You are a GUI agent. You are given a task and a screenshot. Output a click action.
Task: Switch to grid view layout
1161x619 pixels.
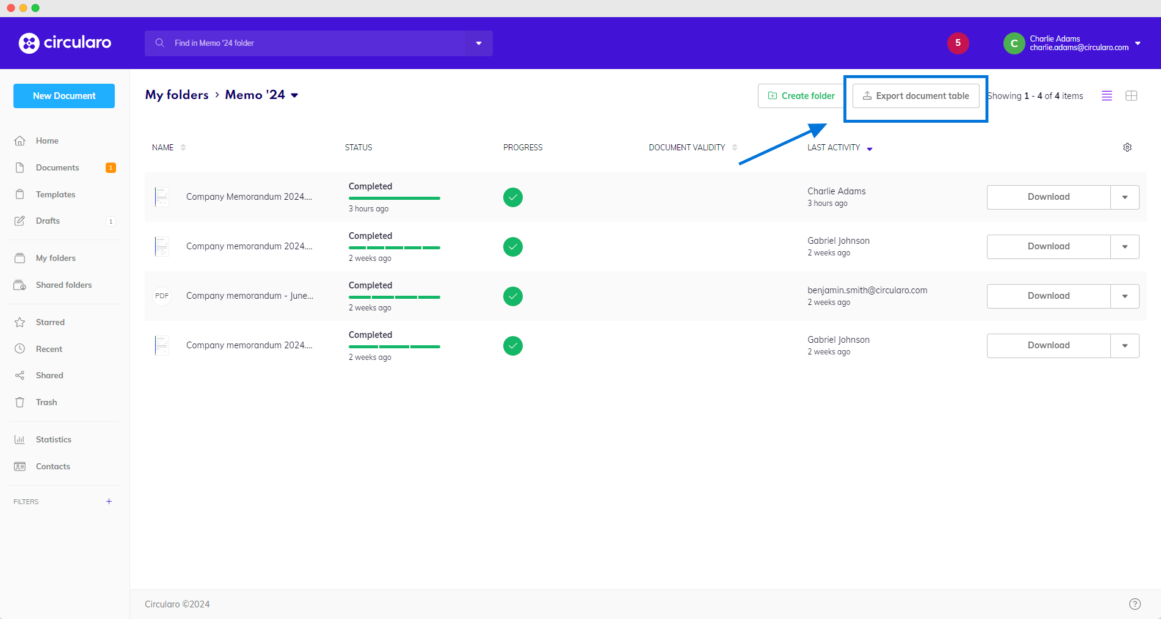[1131, 96]
